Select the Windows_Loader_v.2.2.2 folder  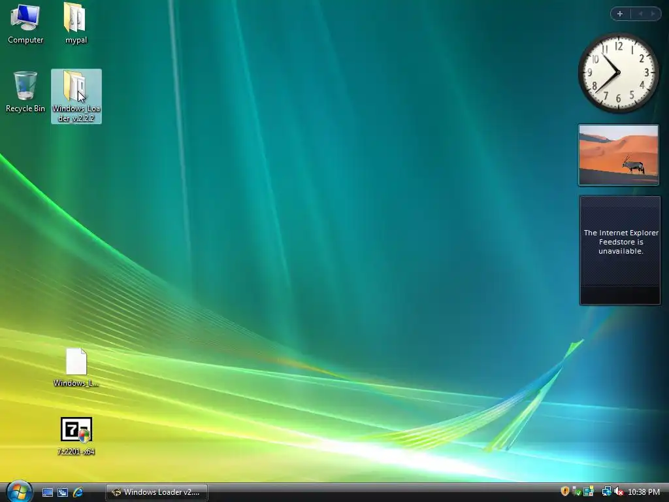coord(76,97)
